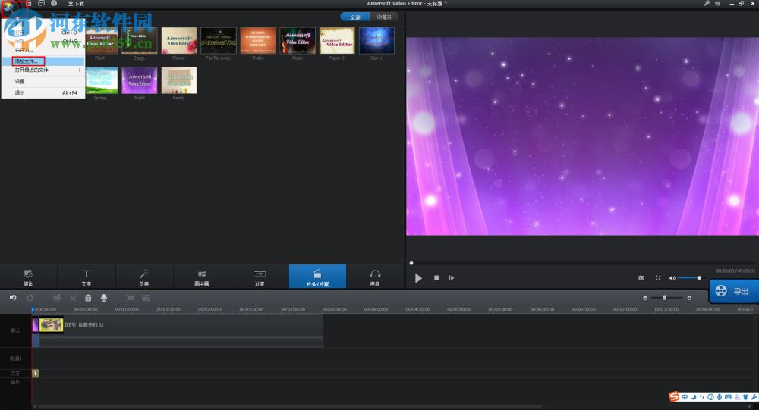Open the 画中画 picture-in-picture tab

point(202,277)
